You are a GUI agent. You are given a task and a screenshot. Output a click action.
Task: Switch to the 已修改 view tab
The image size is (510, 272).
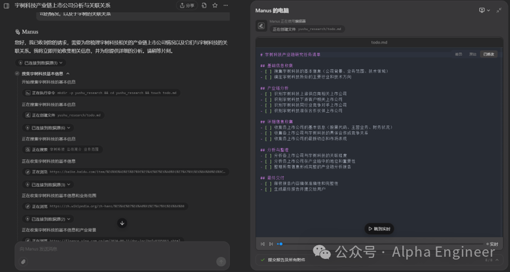pyautogui.click(x=488, y=54)
